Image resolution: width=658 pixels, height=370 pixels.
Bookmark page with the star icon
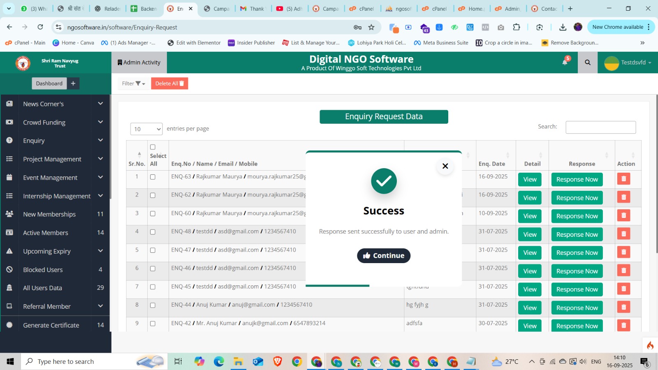371,27
